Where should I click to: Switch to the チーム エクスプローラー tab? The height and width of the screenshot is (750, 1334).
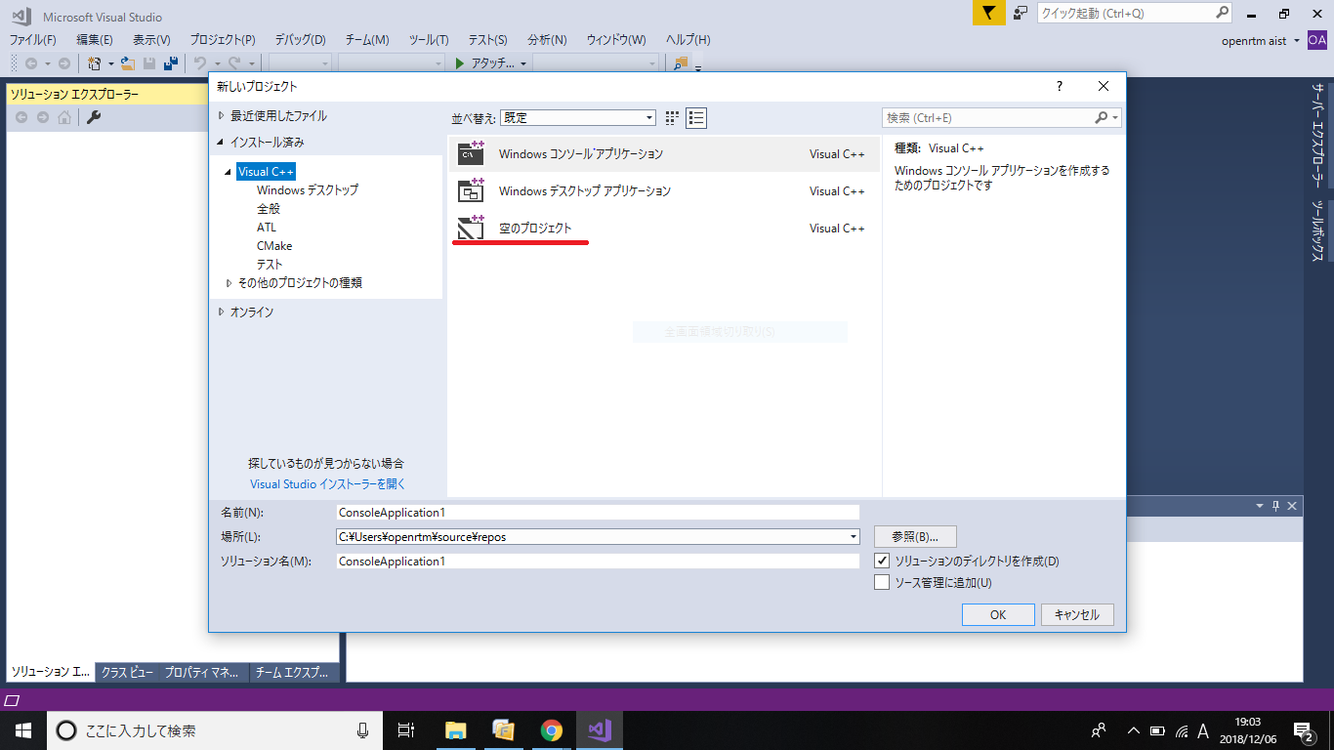[x=292, y=672]
